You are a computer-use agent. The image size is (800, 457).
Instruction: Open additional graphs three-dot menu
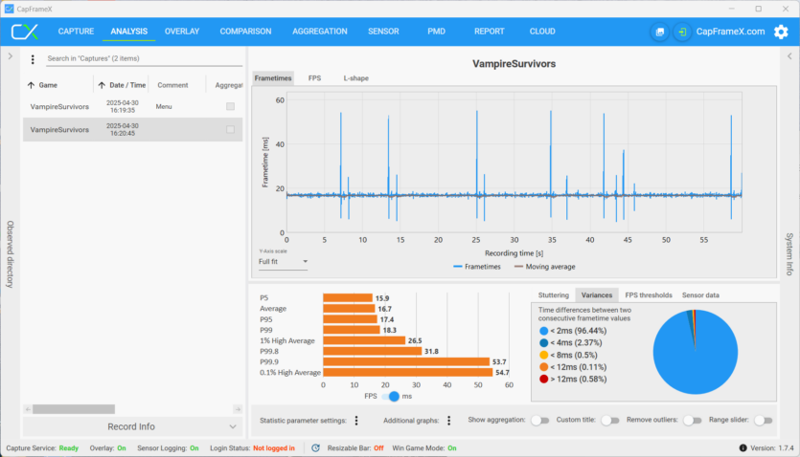[x=449, y=421]
